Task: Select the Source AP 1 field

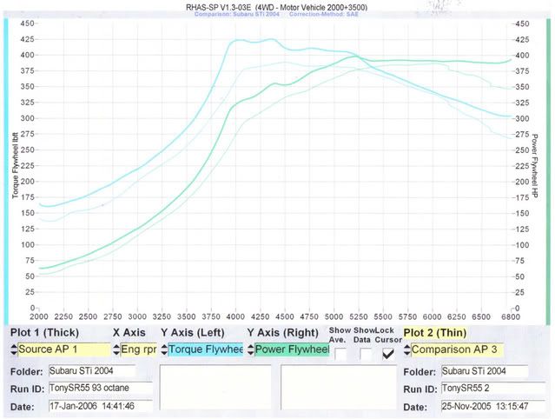Action: 63,349
